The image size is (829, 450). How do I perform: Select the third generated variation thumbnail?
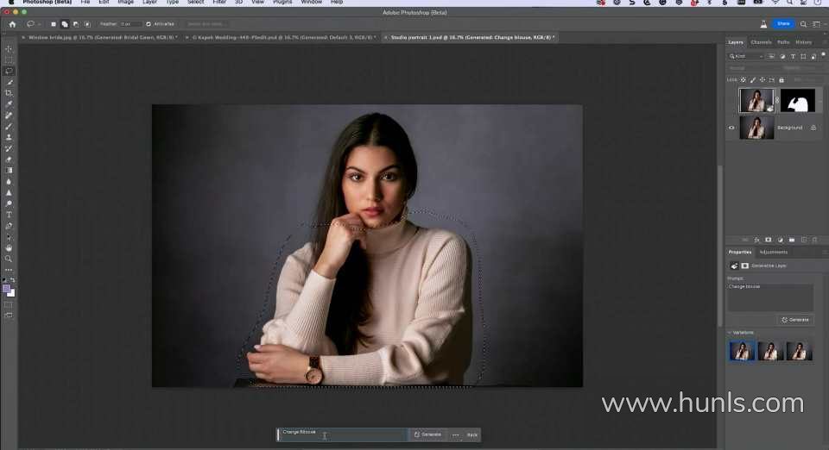click(799, 351)
